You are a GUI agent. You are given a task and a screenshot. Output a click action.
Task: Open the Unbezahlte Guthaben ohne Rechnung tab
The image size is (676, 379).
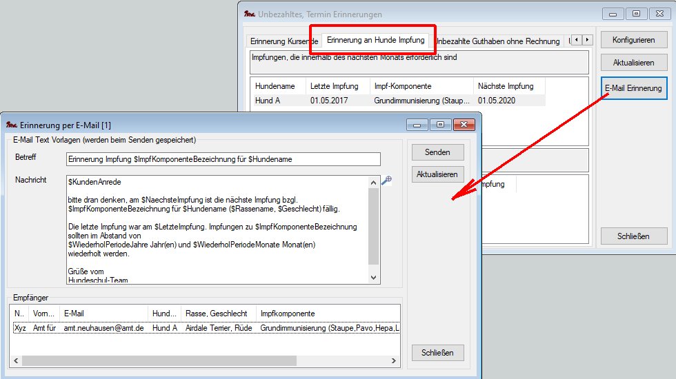click(498, 41)
